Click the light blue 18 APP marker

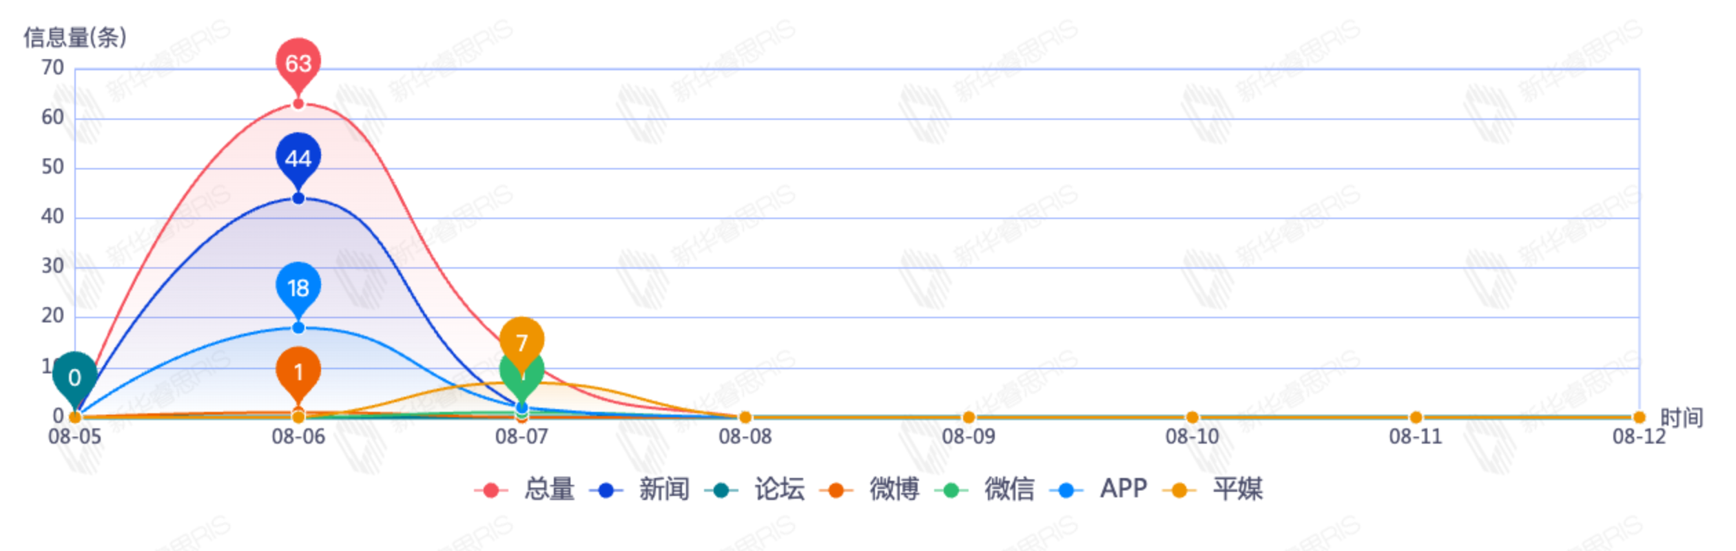[298, 287]
